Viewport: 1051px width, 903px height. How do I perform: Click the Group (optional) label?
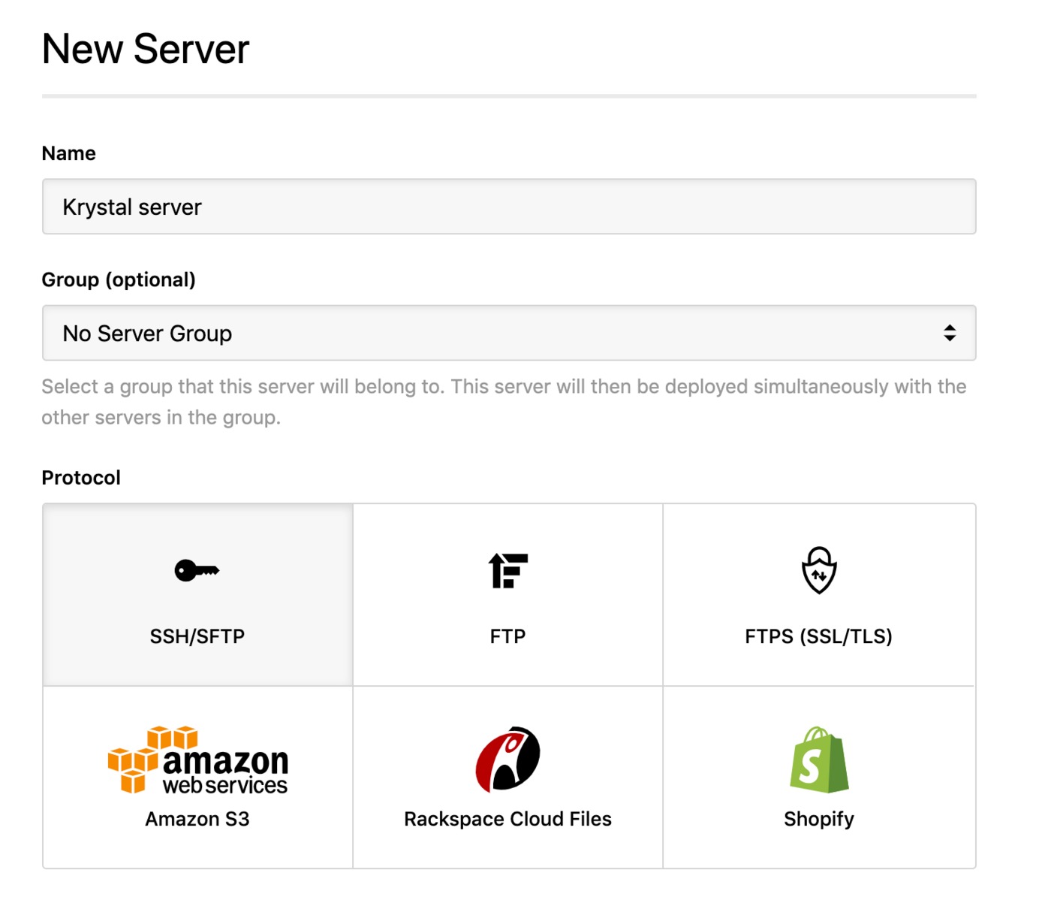coord(119,280)
